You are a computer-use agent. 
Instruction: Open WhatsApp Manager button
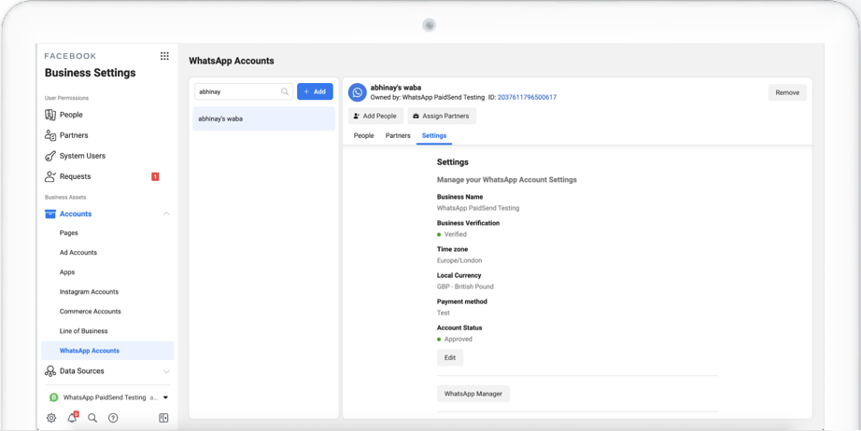tap(473, 394)
